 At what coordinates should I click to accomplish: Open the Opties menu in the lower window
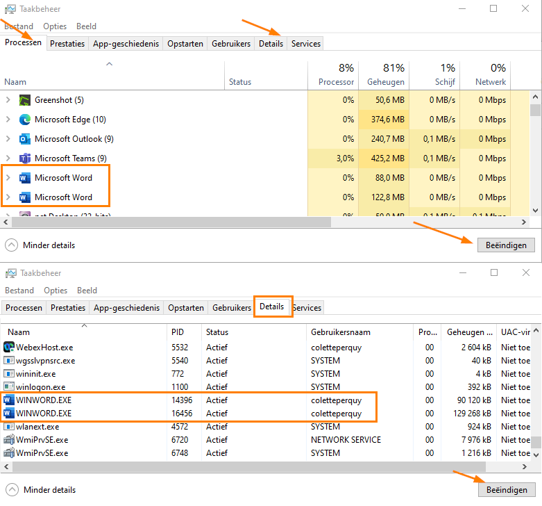pos(56,291)
